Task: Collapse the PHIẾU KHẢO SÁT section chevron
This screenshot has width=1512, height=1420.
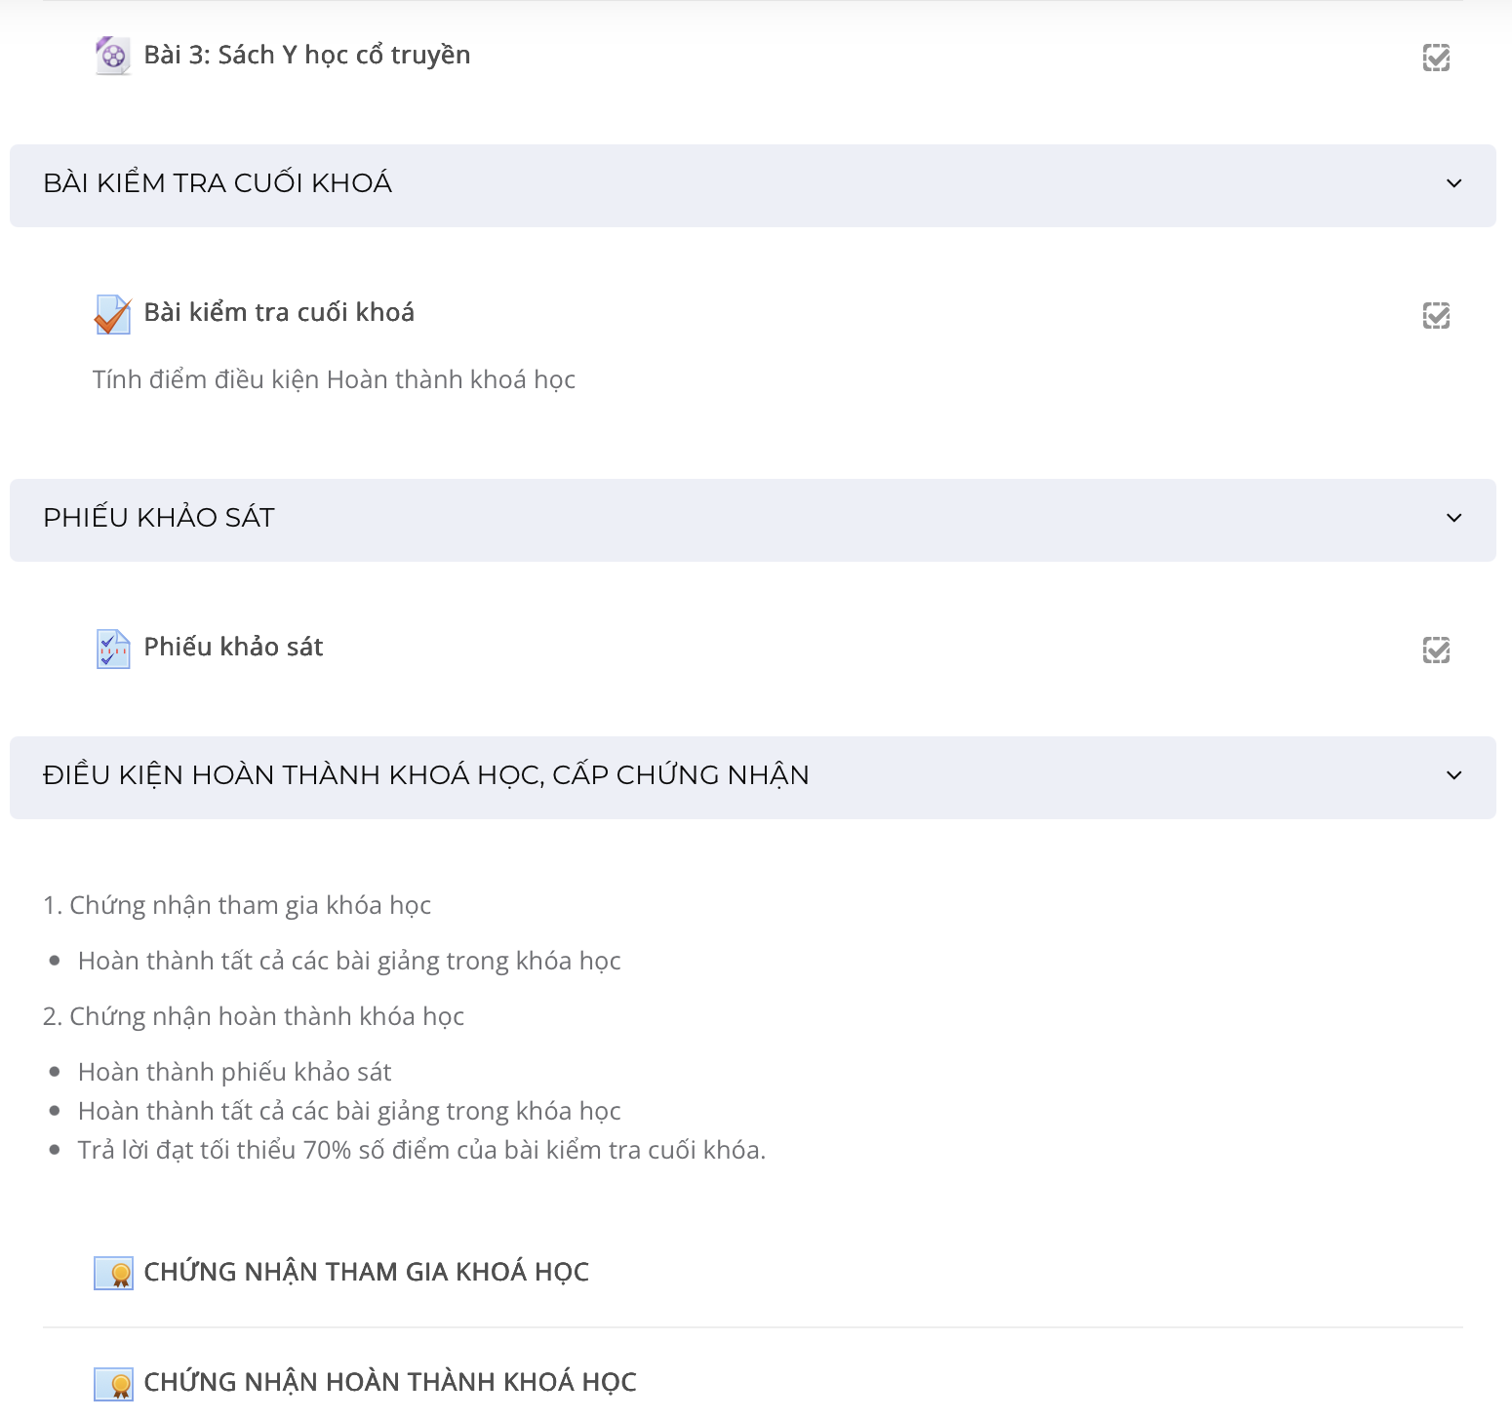Action: pos(1453,518)
